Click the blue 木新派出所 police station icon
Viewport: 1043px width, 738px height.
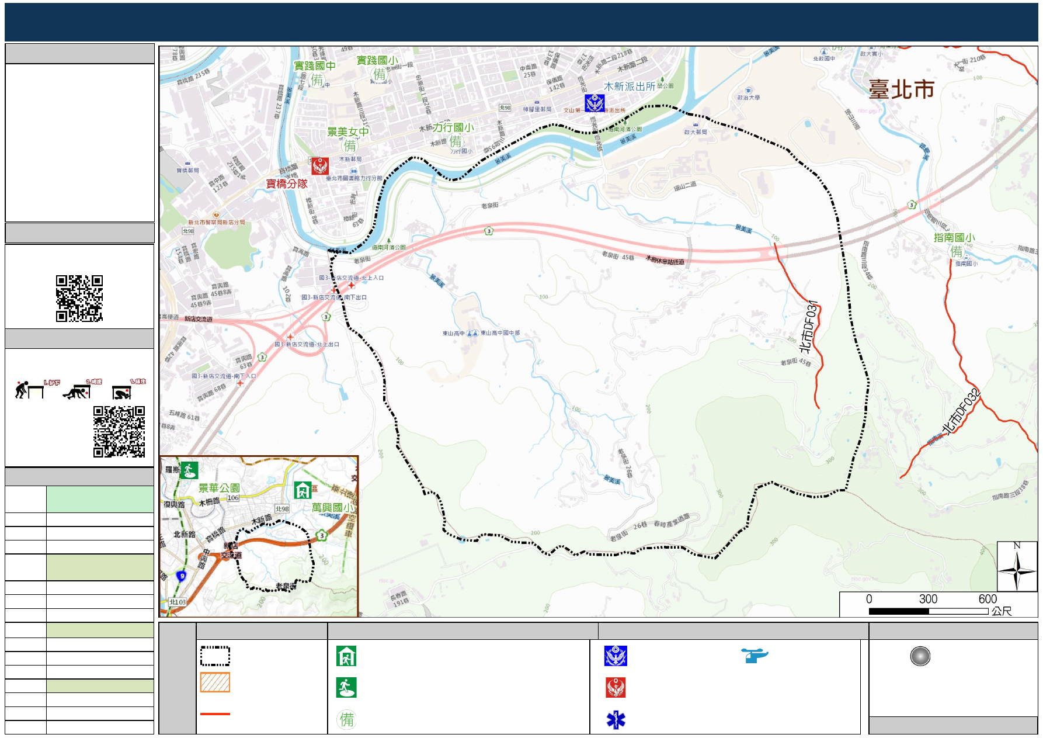(x=594, y=103)
